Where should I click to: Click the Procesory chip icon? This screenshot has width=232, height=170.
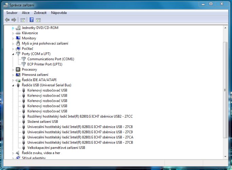tap(18, 69)
